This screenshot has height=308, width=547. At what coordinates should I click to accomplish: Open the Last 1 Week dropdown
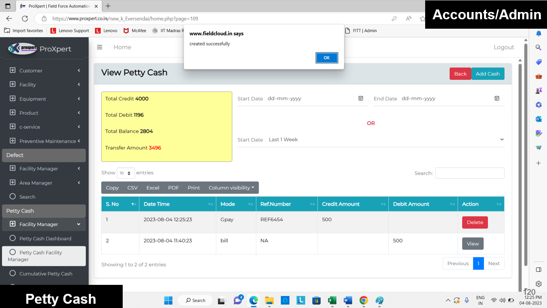(371, 140)
